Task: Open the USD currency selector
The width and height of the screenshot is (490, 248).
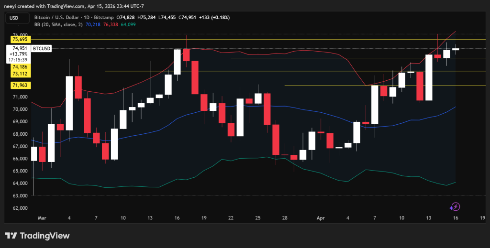Action: click(x=14, y=18)
